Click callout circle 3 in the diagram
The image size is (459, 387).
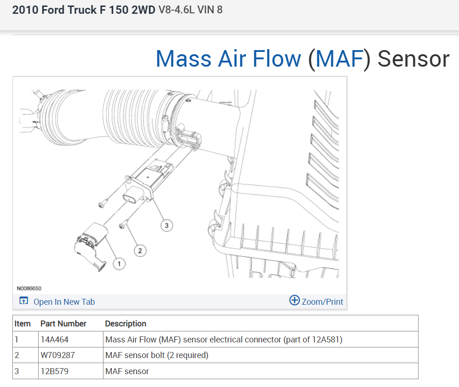[166, 225]
